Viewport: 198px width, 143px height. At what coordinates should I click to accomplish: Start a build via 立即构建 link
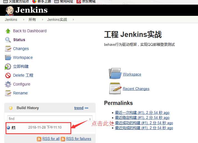point(21,67)
